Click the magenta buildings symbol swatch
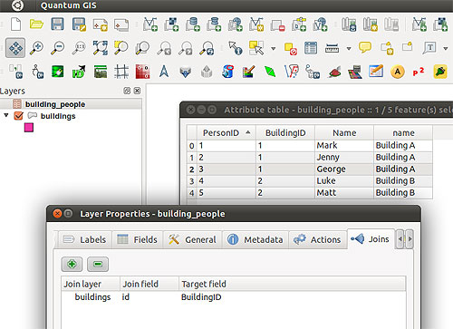Screen dimensions: 453x329 (x=29, y=128)
